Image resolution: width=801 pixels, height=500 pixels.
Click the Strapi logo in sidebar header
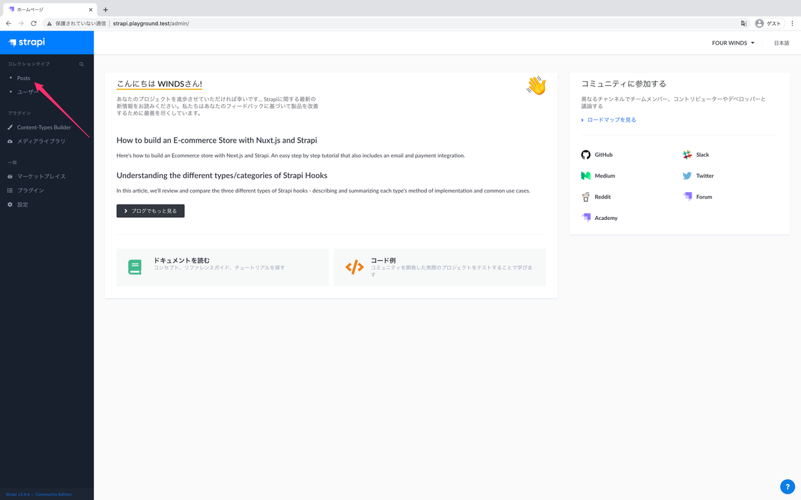(x=27, y=43)
